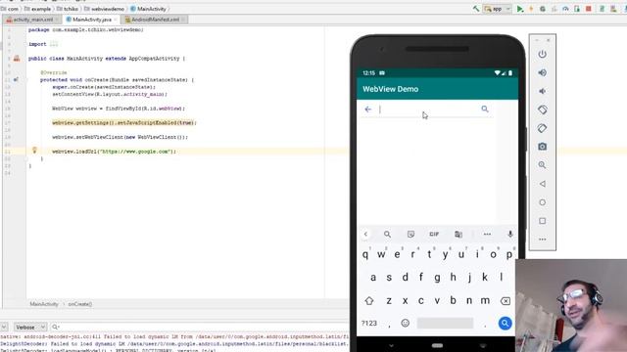The image size is (627, 352).
Task: Tap the shift key on the keyboard
Action: 369,301
